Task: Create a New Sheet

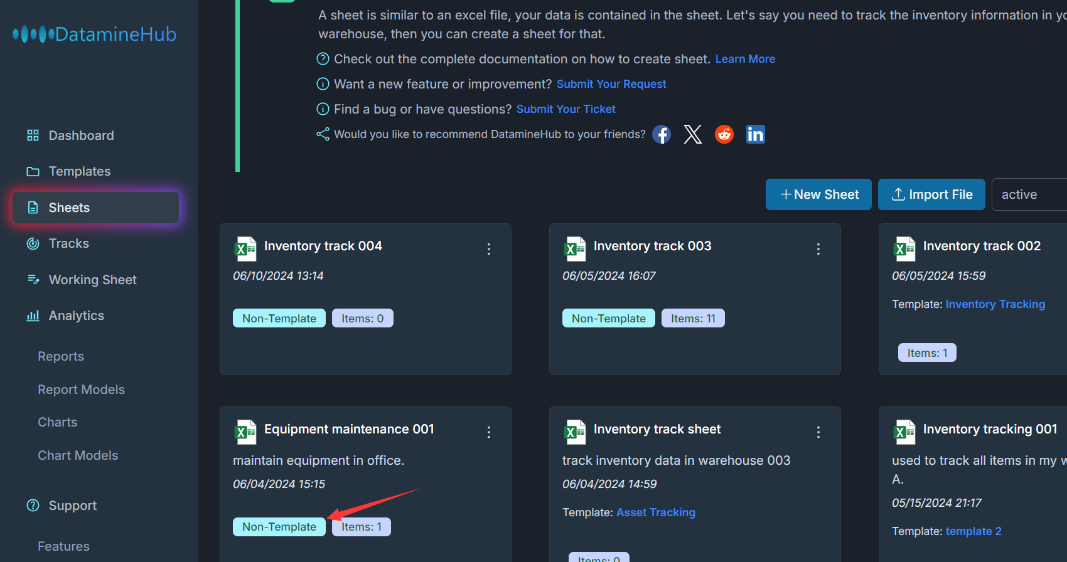Action: (818, 194)
